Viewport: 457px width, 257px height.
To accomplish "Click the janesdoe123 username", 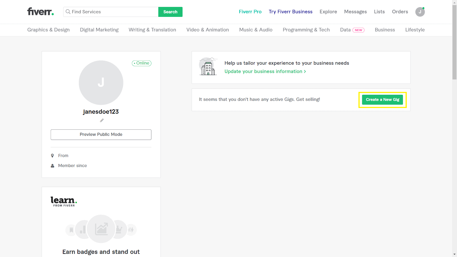I will point(101,112).
